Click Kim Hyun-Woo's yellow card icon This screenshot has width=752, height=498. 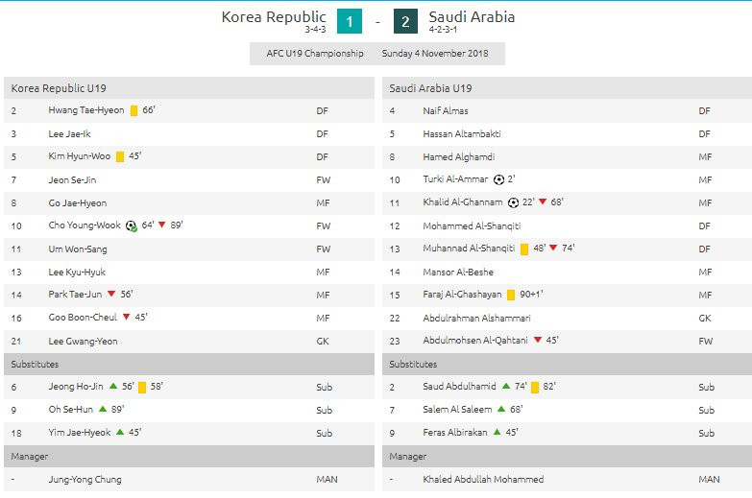(x=120, y=156)
